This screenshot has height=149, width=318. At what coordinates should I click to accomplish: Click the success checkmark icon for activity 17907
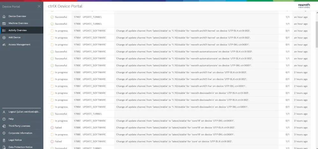pyautogui.click(x=52, y=17)
